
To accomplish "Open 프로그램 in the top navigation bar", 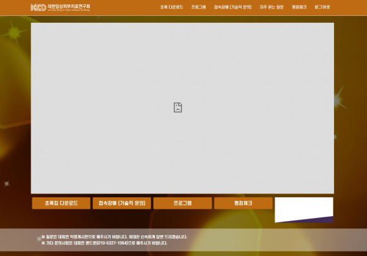I will [199, 7].
